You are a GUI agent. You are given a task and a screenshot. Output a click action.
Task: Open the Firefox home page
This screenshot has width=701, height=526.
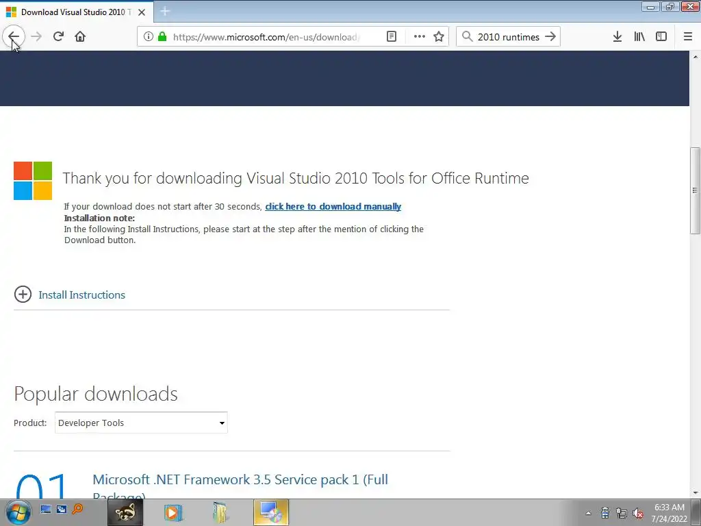point(80,37)
